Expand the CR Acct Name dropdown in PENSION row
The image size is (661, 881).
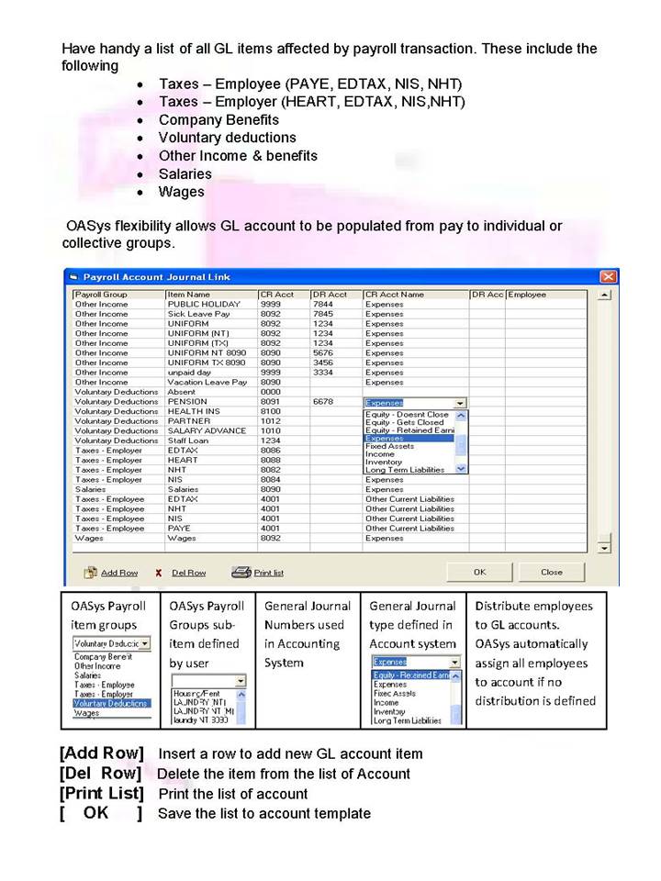click(x=460, y=403)
